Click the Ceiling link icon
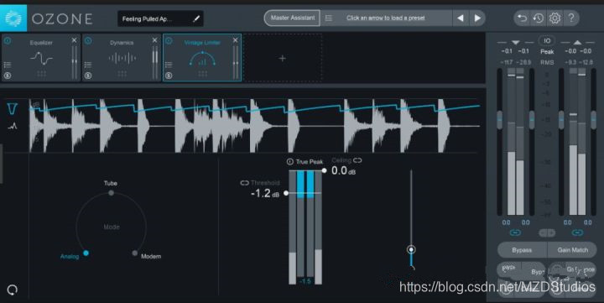This screenshot has width=604, height=303. click(357, 160)
